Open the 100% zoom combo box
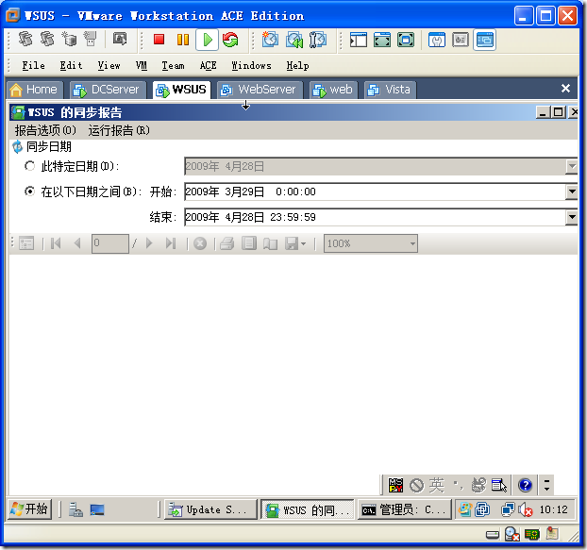 (371, 243)
